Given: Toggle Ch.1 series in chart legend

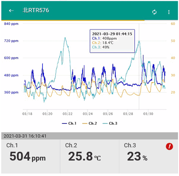Looking at the screenshot, I should pyautogui.click(x=69, y=123).
